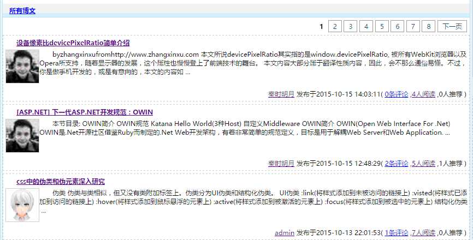The height and width of the screenshot is (240, 473).
Task: View 1条评论 comments link
Action: [x=397, y=232]
